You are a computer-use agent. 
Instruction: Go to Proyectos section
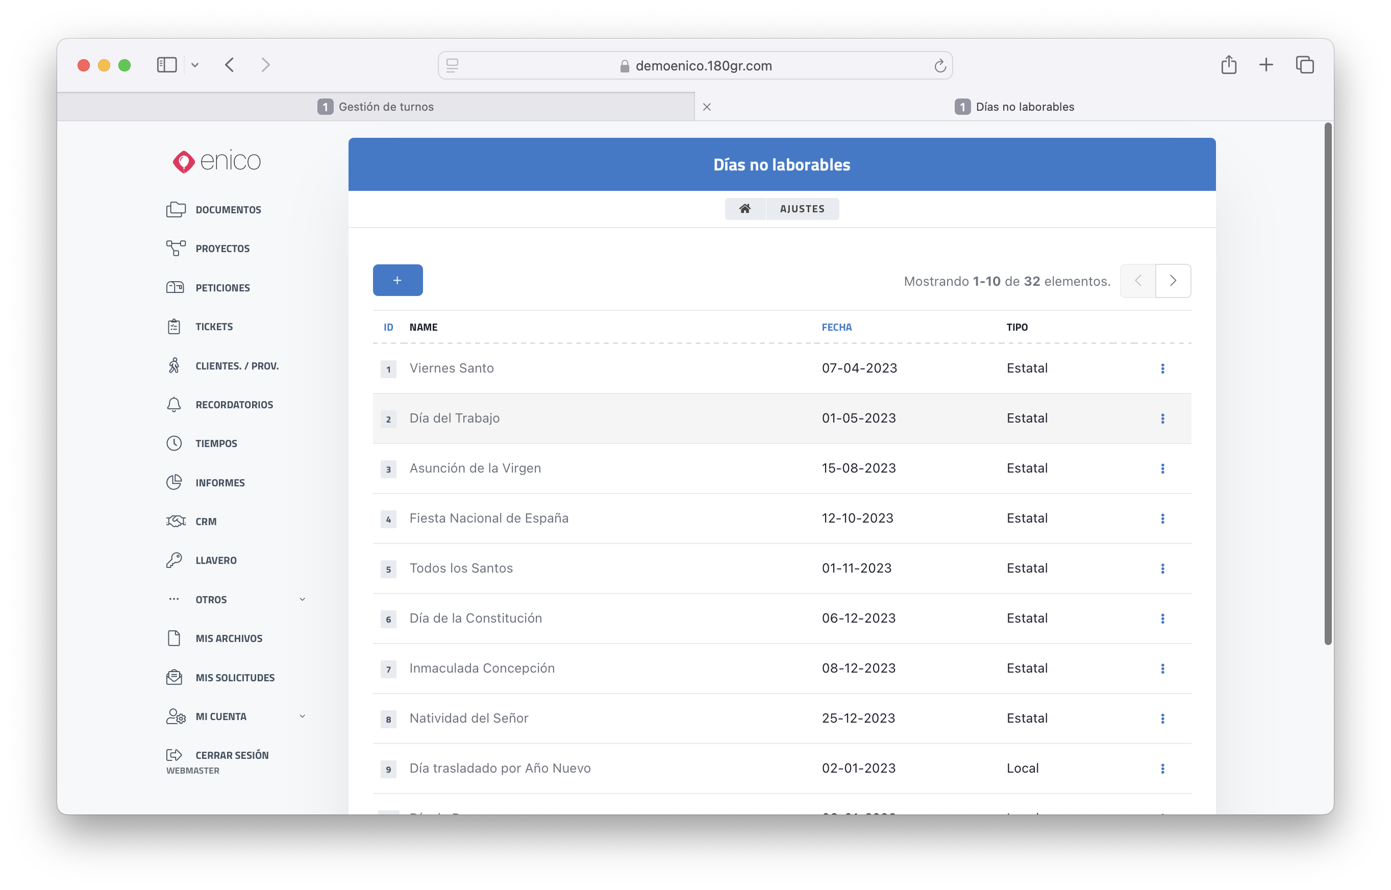[222, 249]
